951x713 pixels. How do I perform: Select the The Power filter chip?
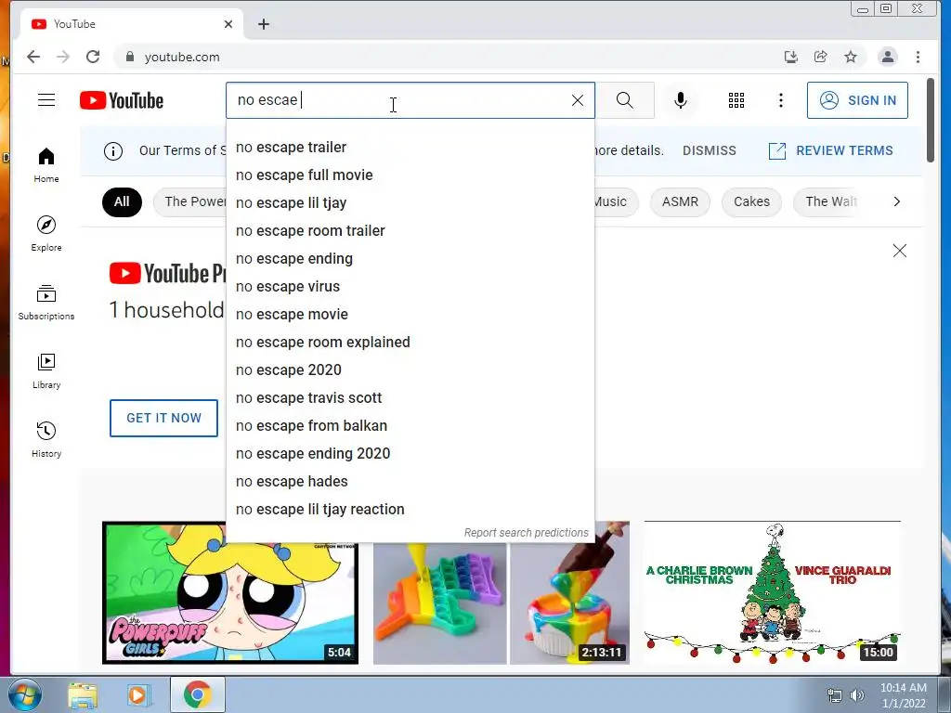[x=189, y=201]
